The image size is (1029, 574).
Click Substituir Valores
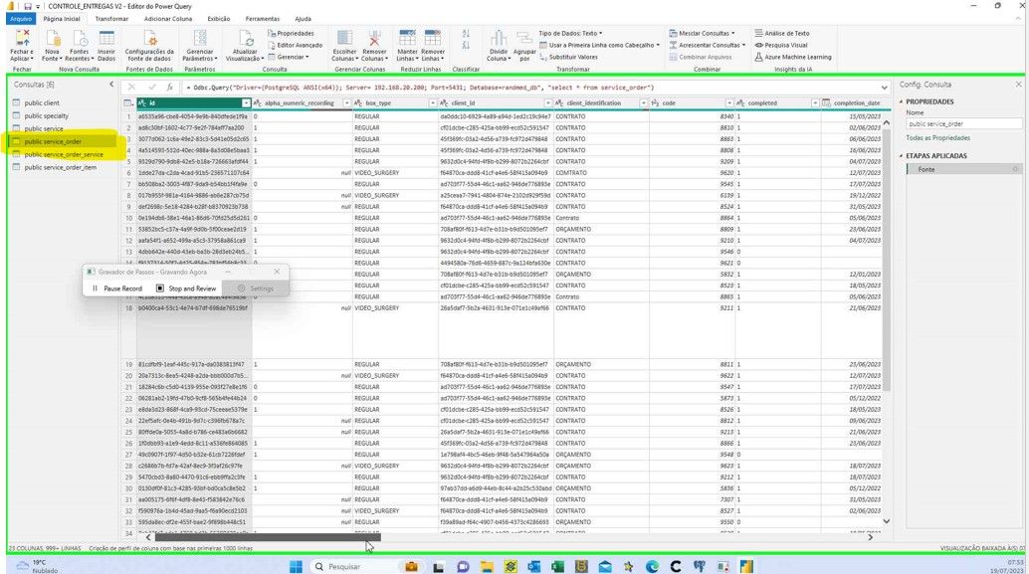568,57
